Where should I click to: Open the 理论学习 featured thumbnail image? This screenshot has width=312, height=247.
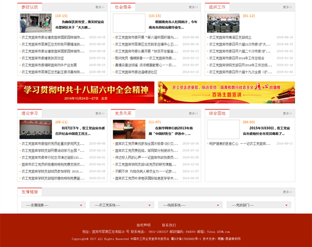click(x=35, y=129)
